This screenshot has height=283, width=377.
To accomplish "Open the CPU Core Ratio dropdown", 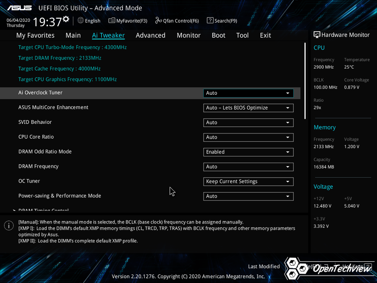I will [248, 137].
